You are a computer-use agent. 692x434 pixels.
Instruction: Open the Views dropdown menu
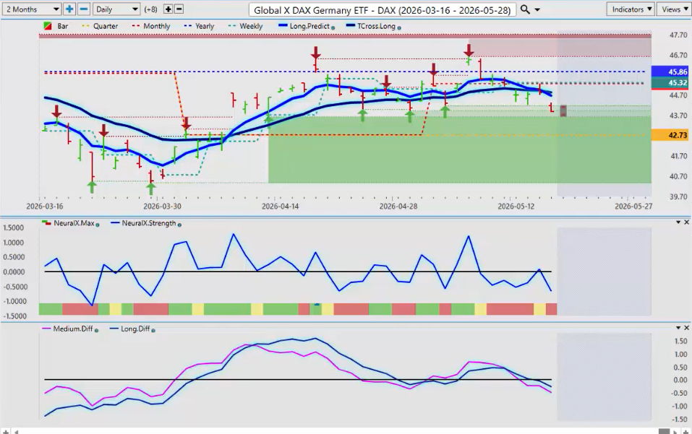(x=675, y=9)
